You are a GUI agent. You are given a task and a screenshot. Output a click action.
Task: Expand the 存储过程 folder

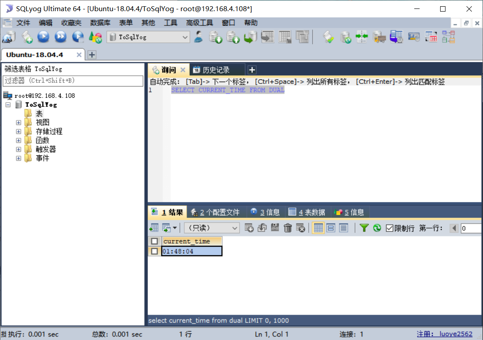(18, 132)
